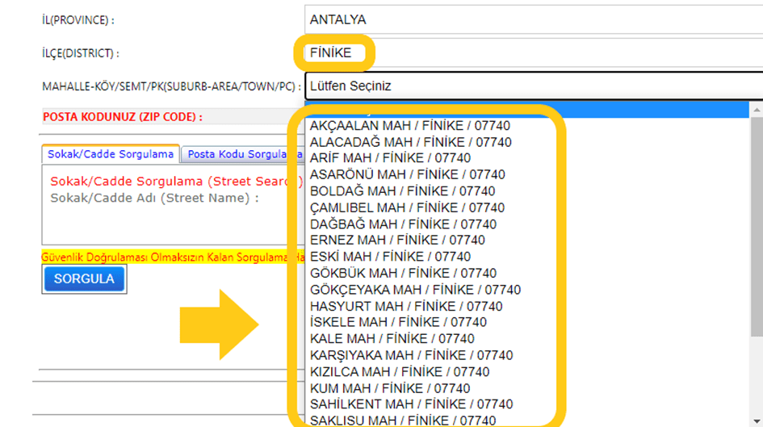Select KARŞIYAKA MAH entry
Viewport: 763px width, 427px height.
click(411, 355)
